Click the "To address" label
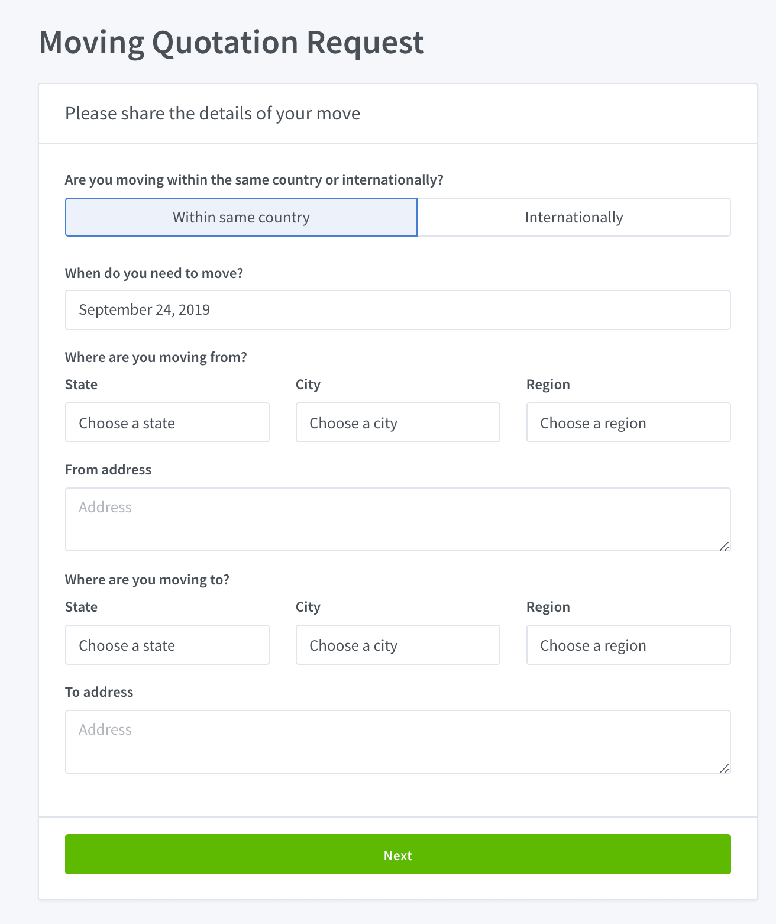 (99, 692)
